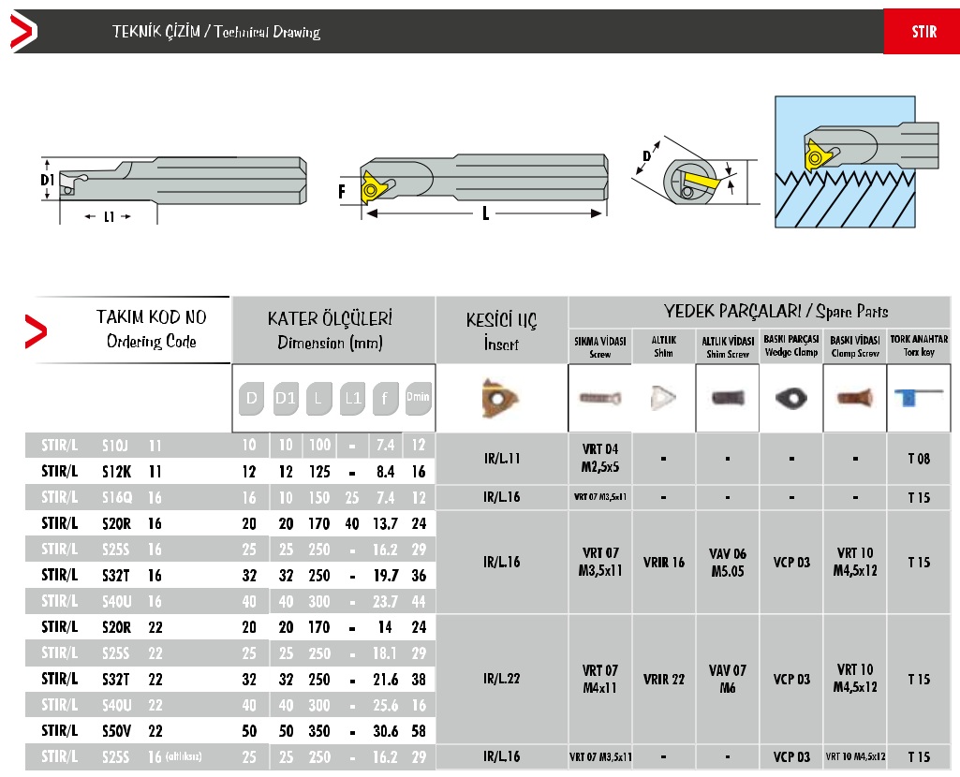Click the blue Torx key image
Image resolution: width=960 pixels, height=777 pixels.
pos(918,396)
